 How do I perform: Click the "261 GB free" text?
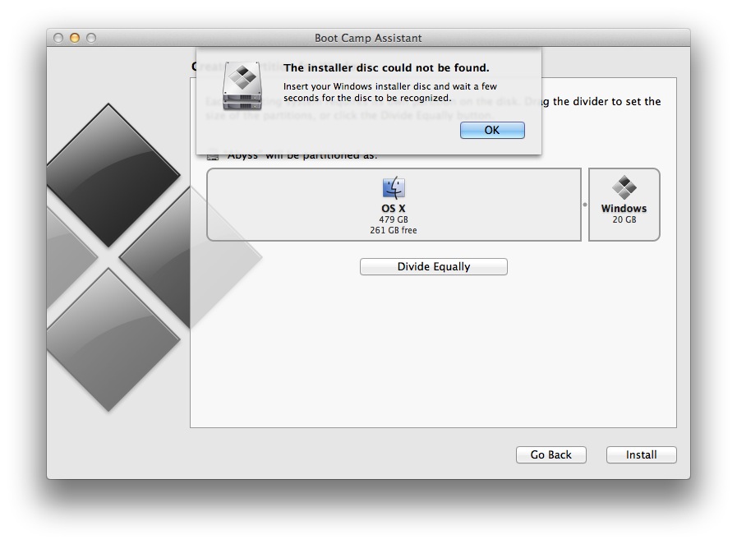tap(394, 230)
